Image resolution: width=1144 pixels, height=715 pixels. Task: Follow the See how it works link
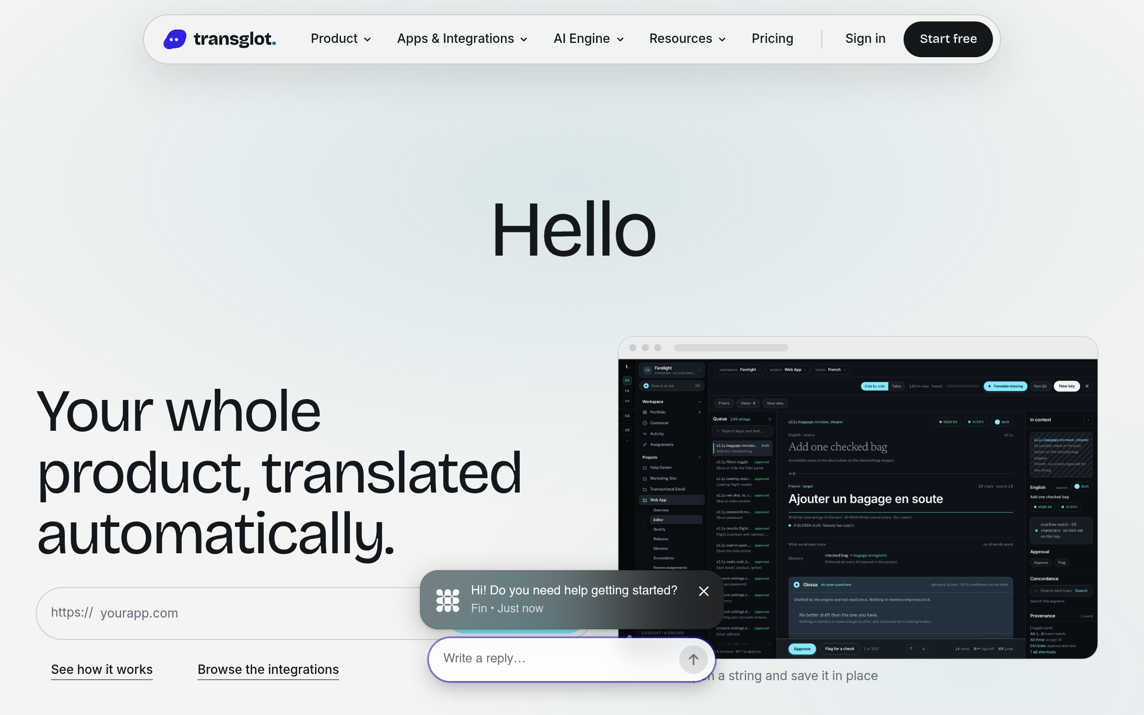coord(101,669)
